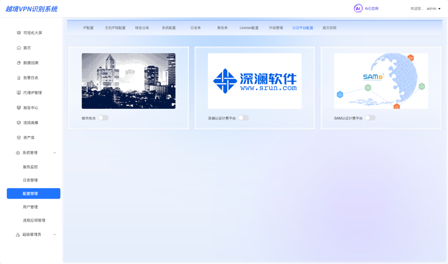Click the SAM+ globe puzzle image
Viewport: 448px width, 264px height.
coord(381,81)
